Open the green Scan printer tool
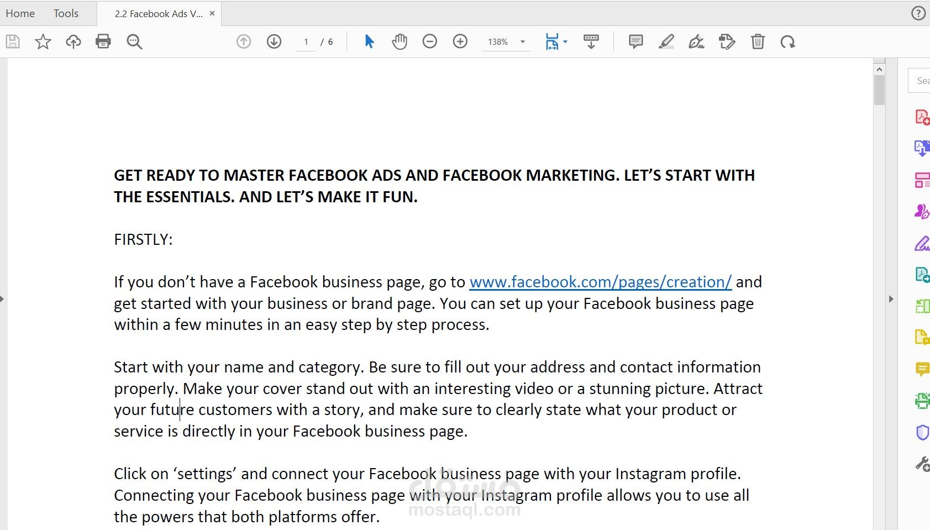Image resolution: width=930 pixels, height=530 pixels. pyautogui.click(x=922, y=401)
